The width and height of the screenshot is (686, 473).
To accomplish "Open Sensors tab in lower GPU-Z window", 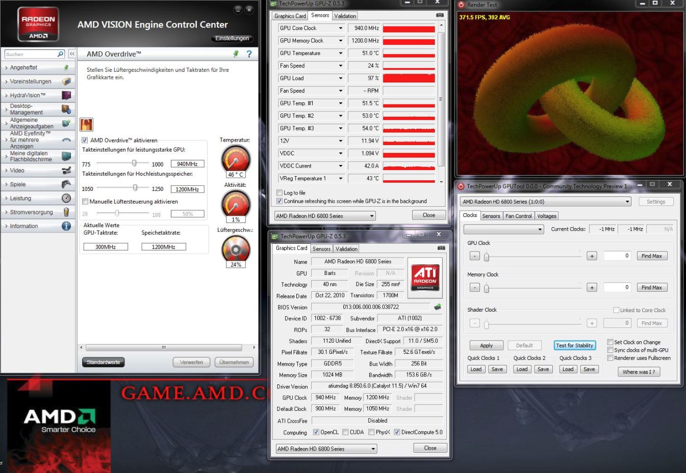I will pyautogui.click(x=321, y=249).
